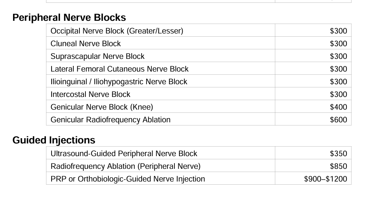Click the Genicular Radiofrequency Ablation cell
Screen dimensions: 392x203
[x=111, y=120]
